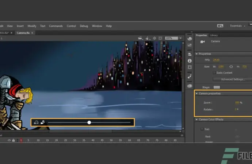Open the View menu
The image size is (252, 164).
[x=10, y=26]
